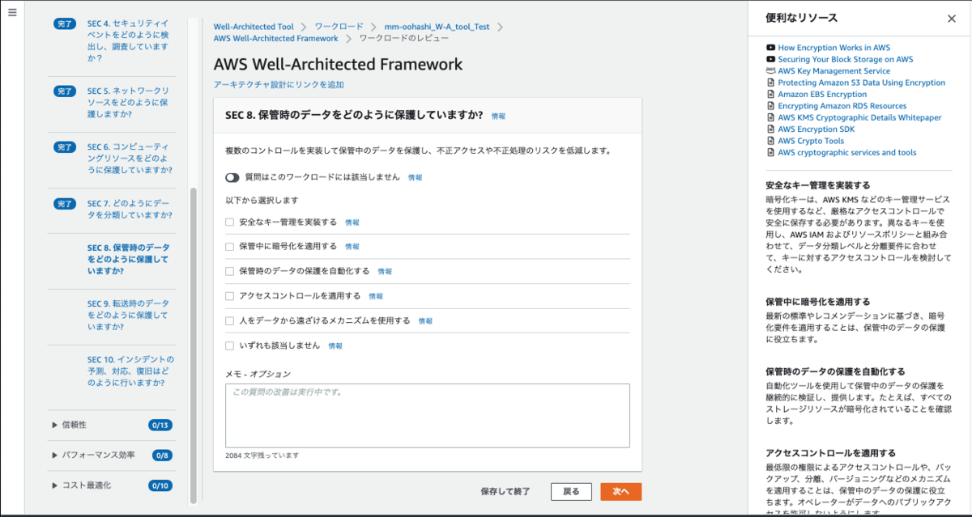Click document icon beside AWS Encryption SDK
The height and width of the screenshot is (517, 972).
[x=770, y=129]
